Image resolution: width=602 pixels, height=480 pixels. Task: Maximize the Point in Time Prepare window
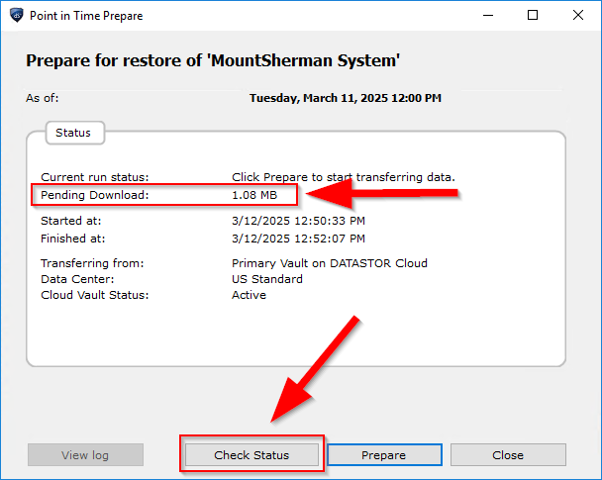coord(533,16)
